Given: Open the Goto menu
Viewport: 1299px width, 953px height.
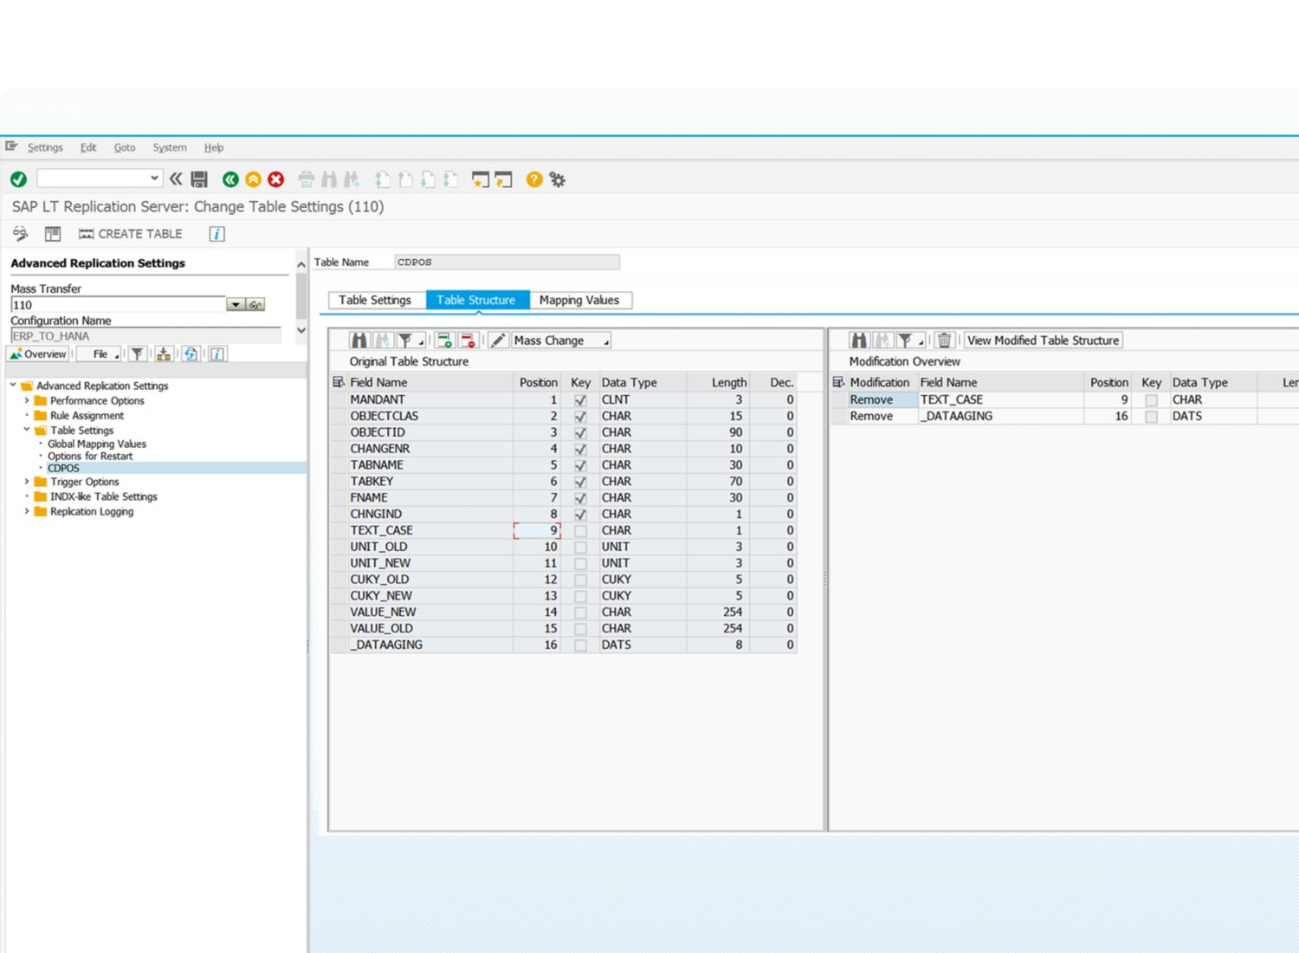Looking at the screenshot, I should 125,147.
